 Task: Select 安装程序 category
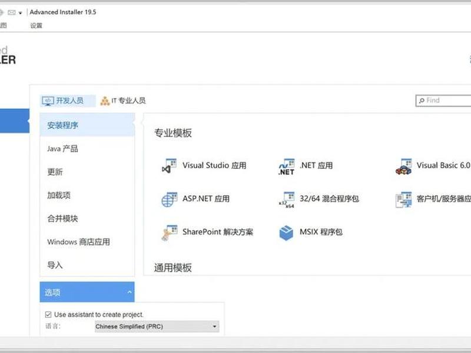pyautogui.click(x=87, y=125)
